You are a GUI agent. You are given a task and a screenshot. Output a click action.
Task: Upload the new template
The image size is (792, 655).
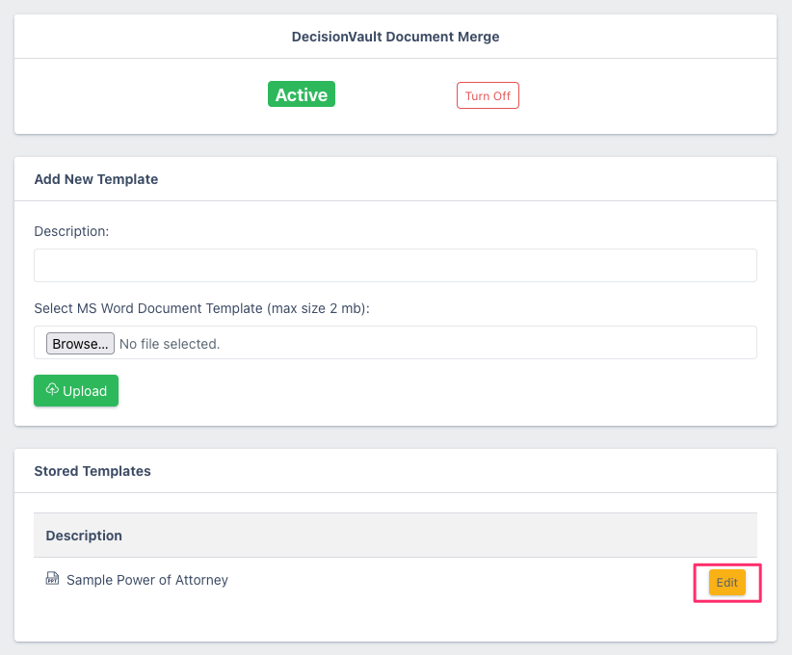point(76,390)
